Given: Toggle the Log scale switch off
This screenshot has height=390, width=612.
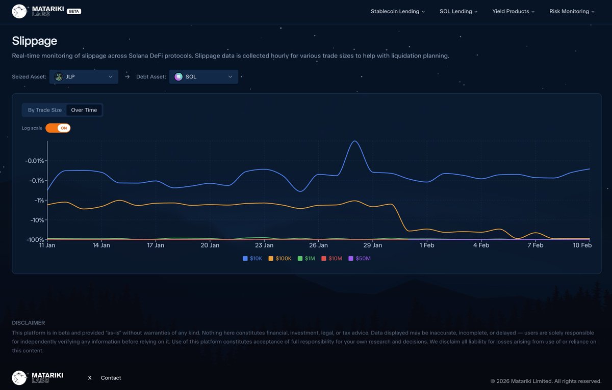Looking at the screenshot, I should click(58, 128).
